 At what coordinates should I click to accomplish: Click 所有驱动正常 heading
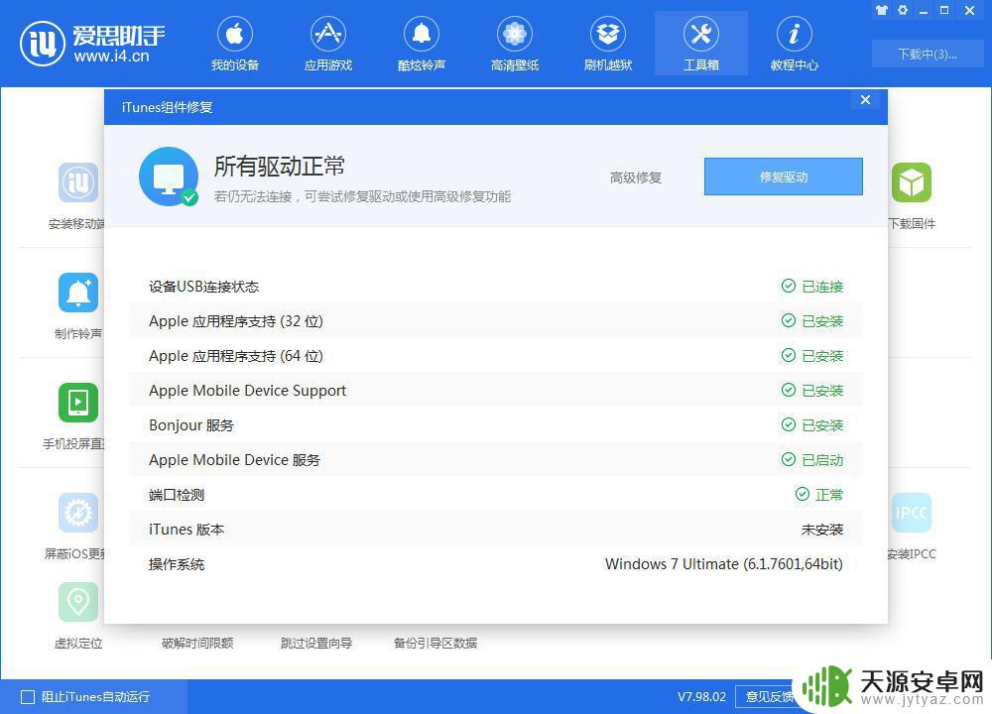279,167
